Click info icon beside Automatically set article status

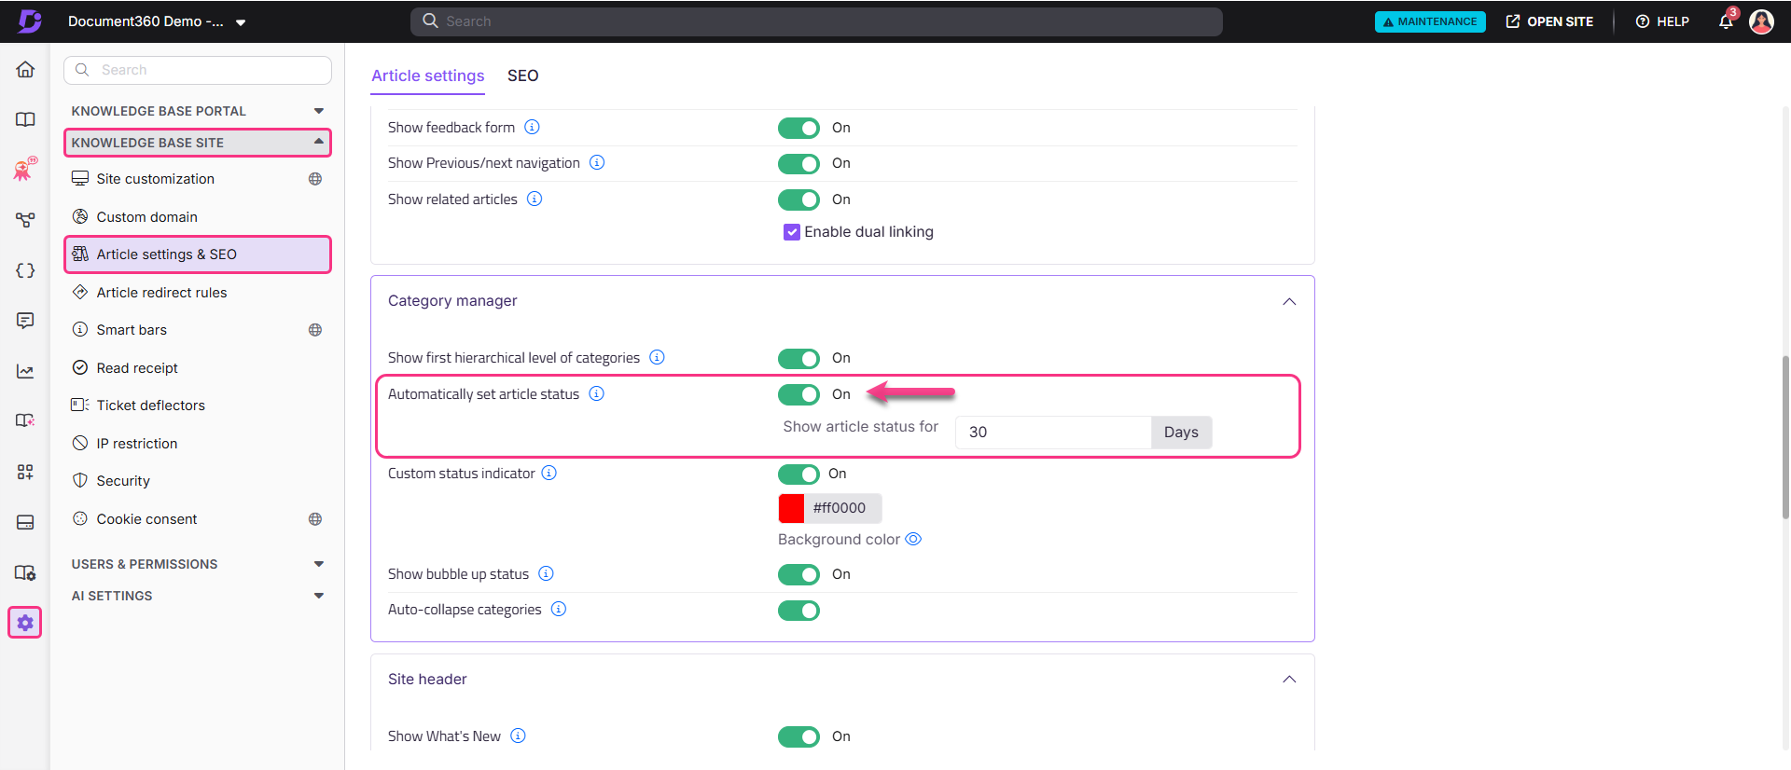(x=597, y=393)
